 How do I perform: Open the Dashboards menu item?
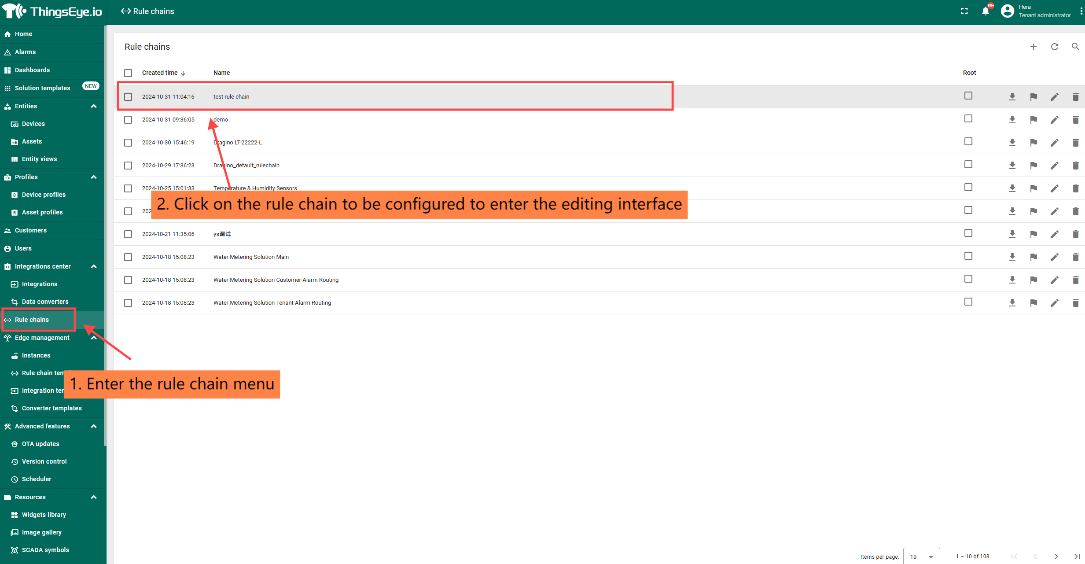(32, 70)
